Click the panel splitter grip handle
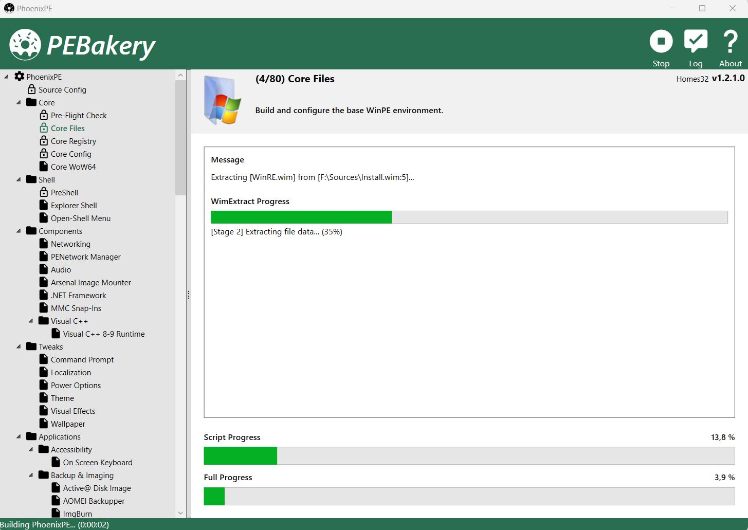 click(x=189, y=295)
